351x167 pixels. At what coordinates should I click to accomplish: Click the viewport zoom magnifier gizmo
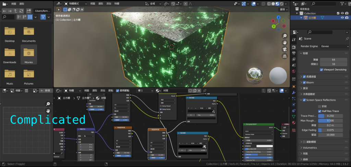285,36
